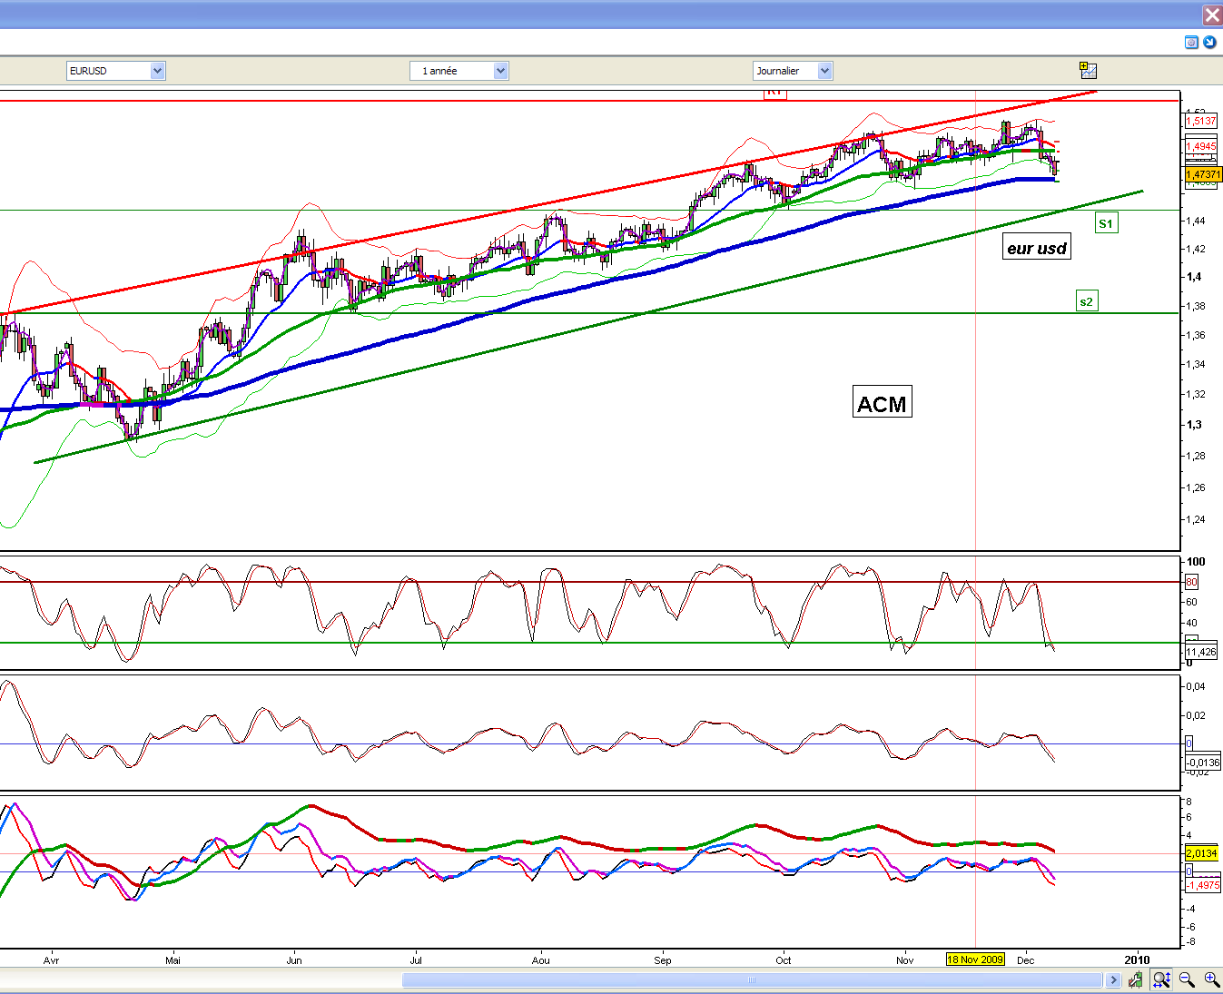Expand the Journalier timeframe dropdown
The image size is (1223, 994).
click(x=824, y=71)
